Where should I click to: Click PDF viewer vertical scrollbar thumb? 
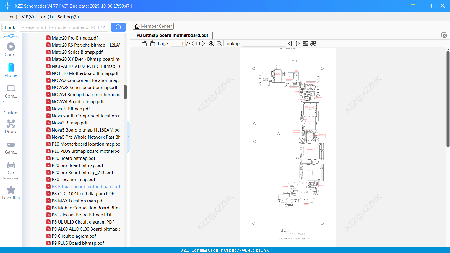click(448, 99)
